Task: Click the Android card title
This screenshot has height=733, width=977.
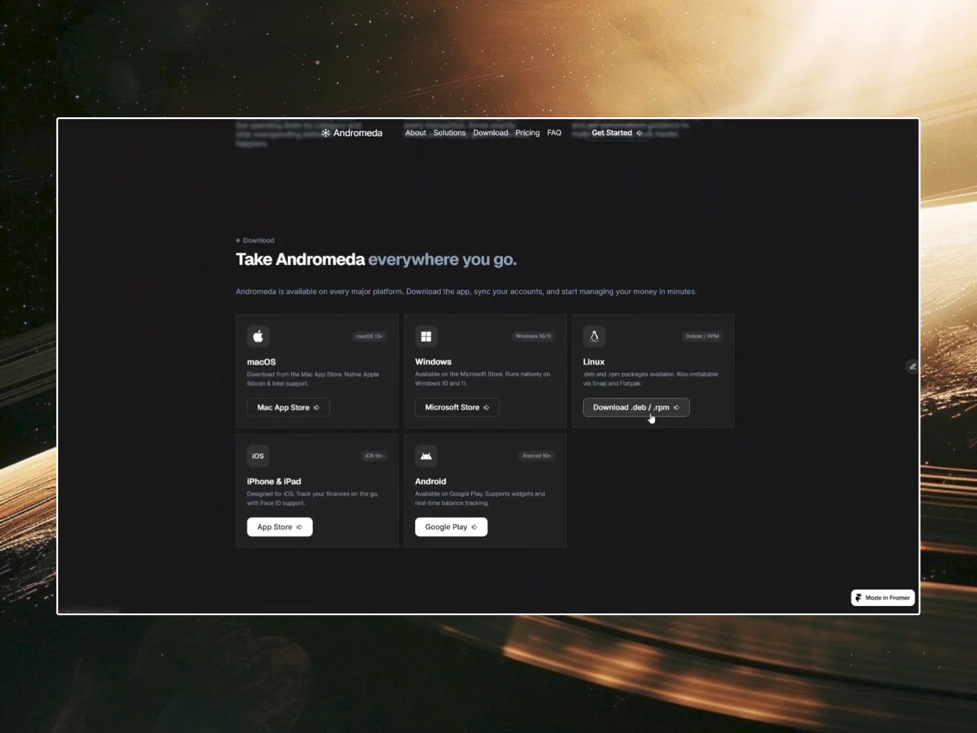Action: tap(430, 481)
